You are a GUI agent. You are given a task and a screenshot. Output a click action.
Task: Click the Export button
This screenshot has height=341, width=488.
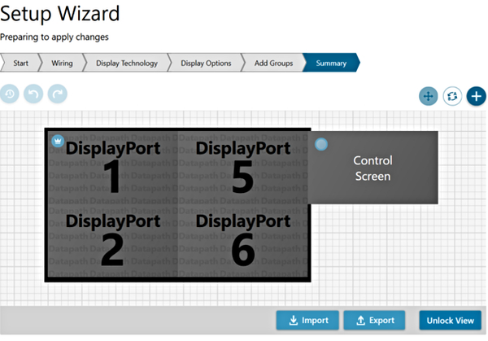374,320
